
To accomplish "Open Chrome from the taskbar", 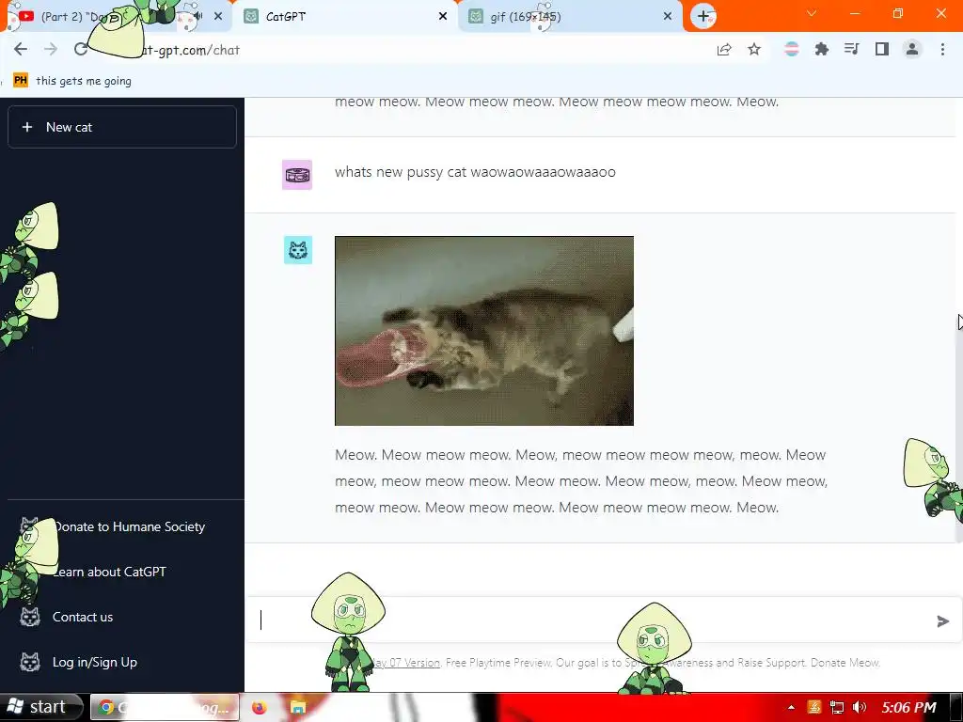I will click(165, 708).
